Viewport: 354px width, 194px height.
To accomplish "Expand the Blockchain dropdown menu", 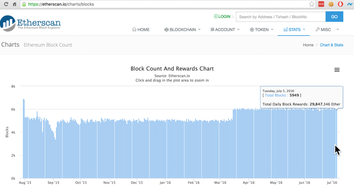I will [x=183, y=30].
